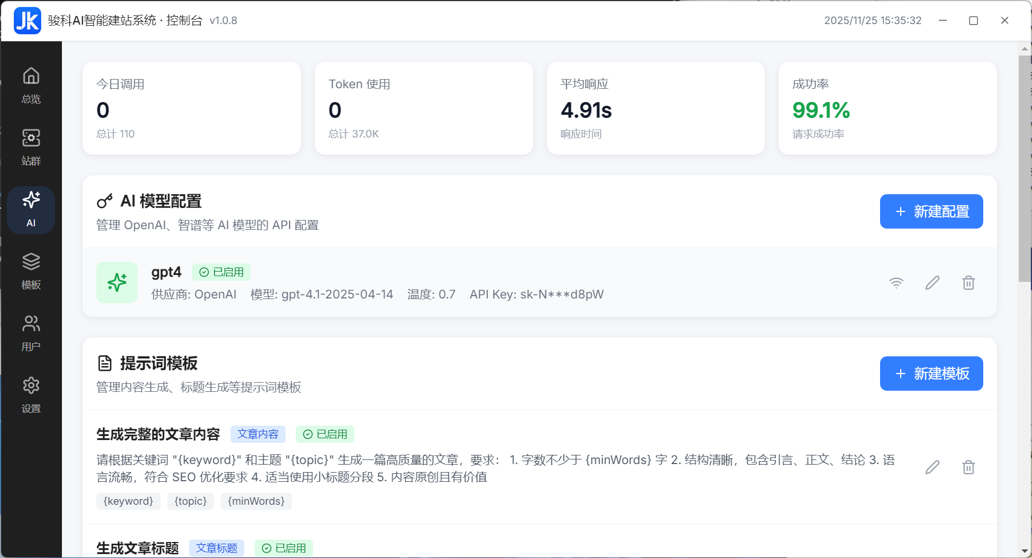
Task: Click the JK logo icon
Action: tap(26, 20)
